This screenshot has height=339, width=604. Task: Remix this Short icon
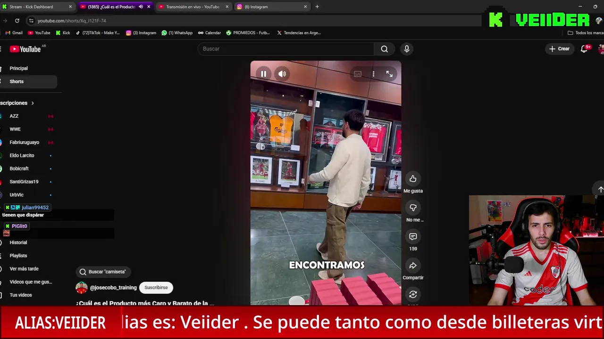[x=413, y=295]
